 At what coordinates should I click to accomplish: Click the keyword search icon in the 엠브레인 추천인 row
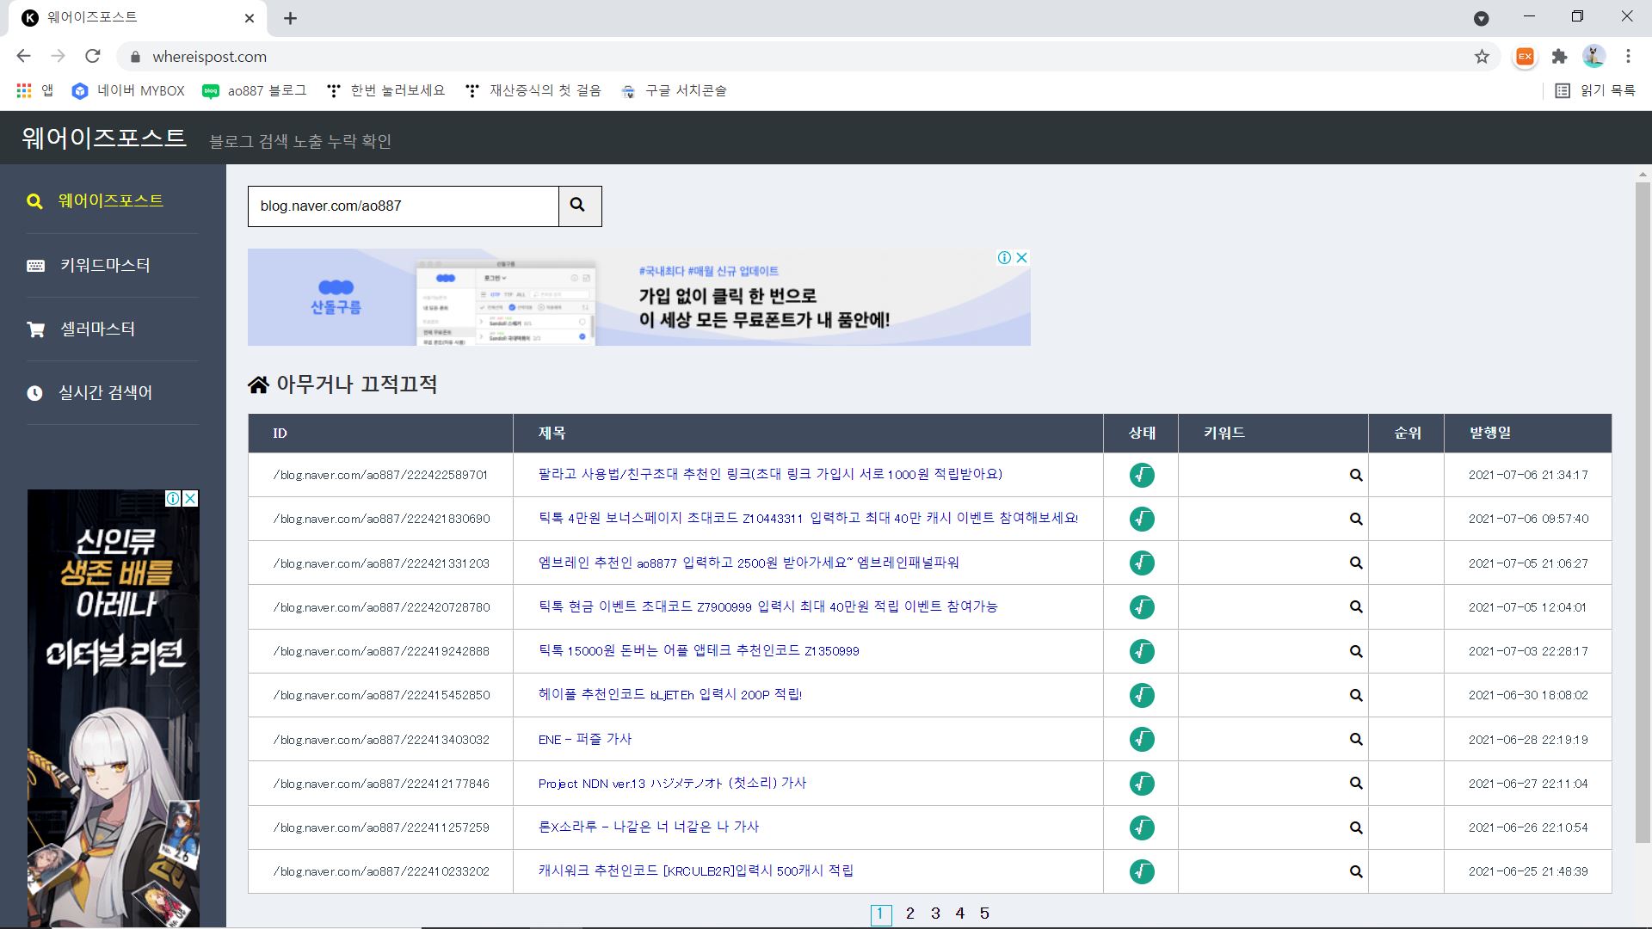click(1356, 563)
